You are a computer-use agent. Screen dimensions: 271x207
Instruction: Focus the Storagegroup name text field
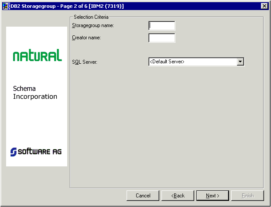(x=161, y=26)
